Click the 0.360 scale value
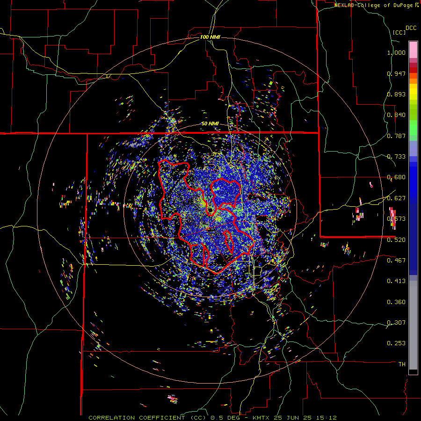The height and width of the screenshot is (421, 421). (396, 302)
